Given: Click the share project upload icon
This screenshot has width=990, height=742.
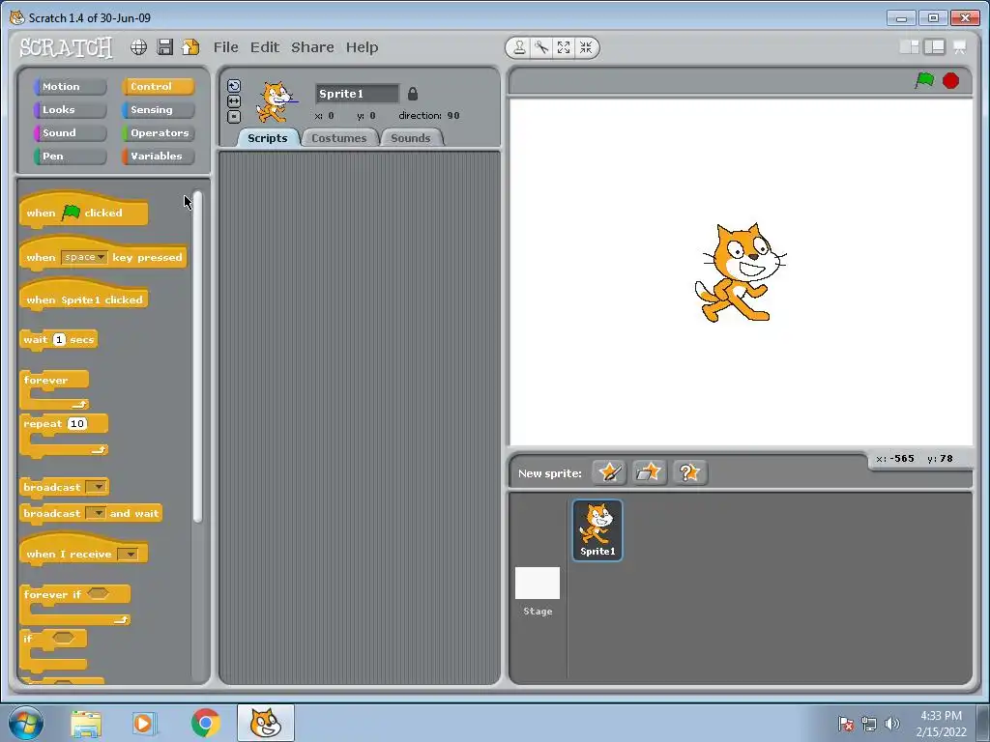Looking at the screenshot, I should click(190, 47).
